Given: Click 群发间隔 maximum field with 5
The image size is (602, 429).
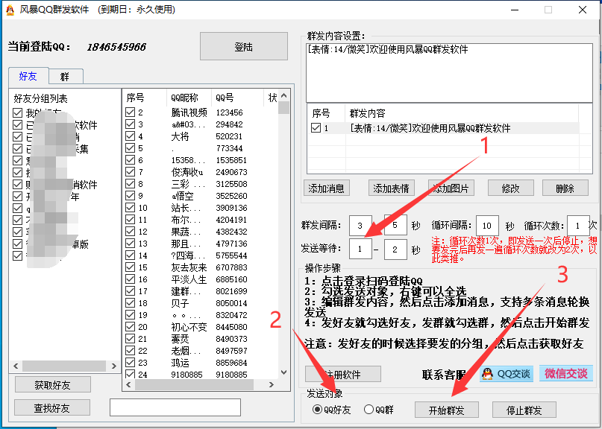Looking at the screenshot, I should click(395, 226).
